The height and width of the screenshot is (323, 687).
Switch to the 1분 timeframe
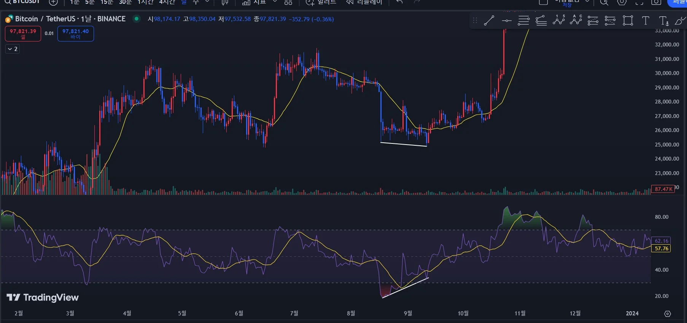coord(75,2)
